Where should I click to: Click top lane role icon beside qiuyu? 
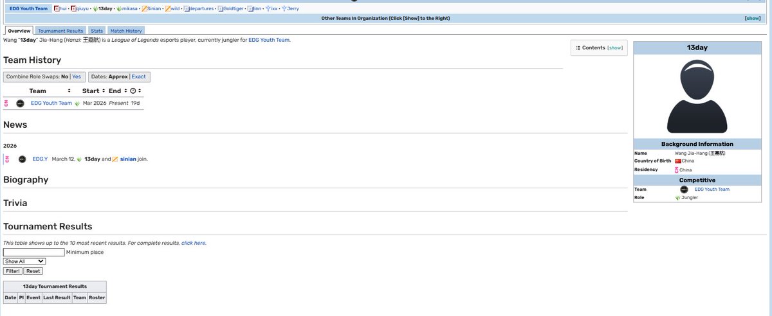click(x=73, y=8)
